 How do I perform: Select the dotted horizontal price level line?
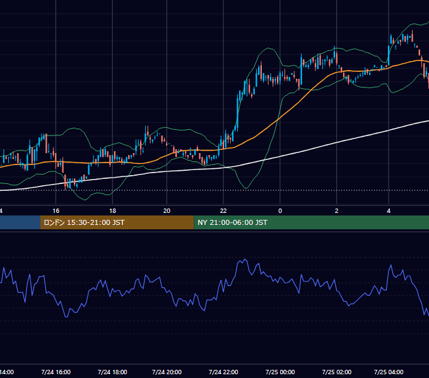point(214,190)
